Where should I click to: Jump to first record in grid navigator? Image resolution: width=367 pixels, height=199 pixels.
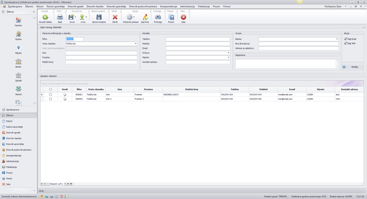[42, 184]
